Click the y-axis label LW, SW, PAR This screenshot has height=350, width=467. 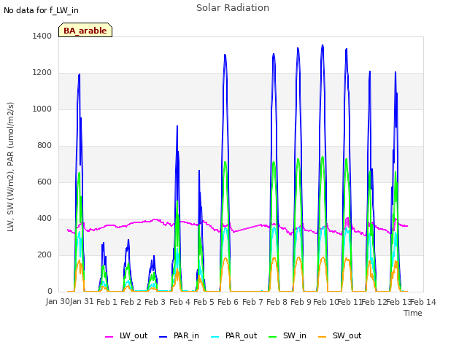tap(10, 167)
